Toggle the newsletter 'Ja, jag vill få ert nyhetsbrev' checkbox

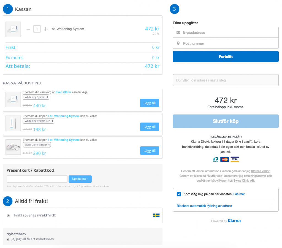pos(8,239)
